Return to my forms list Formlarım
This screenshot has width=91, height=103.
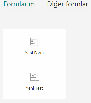[19, 4]
